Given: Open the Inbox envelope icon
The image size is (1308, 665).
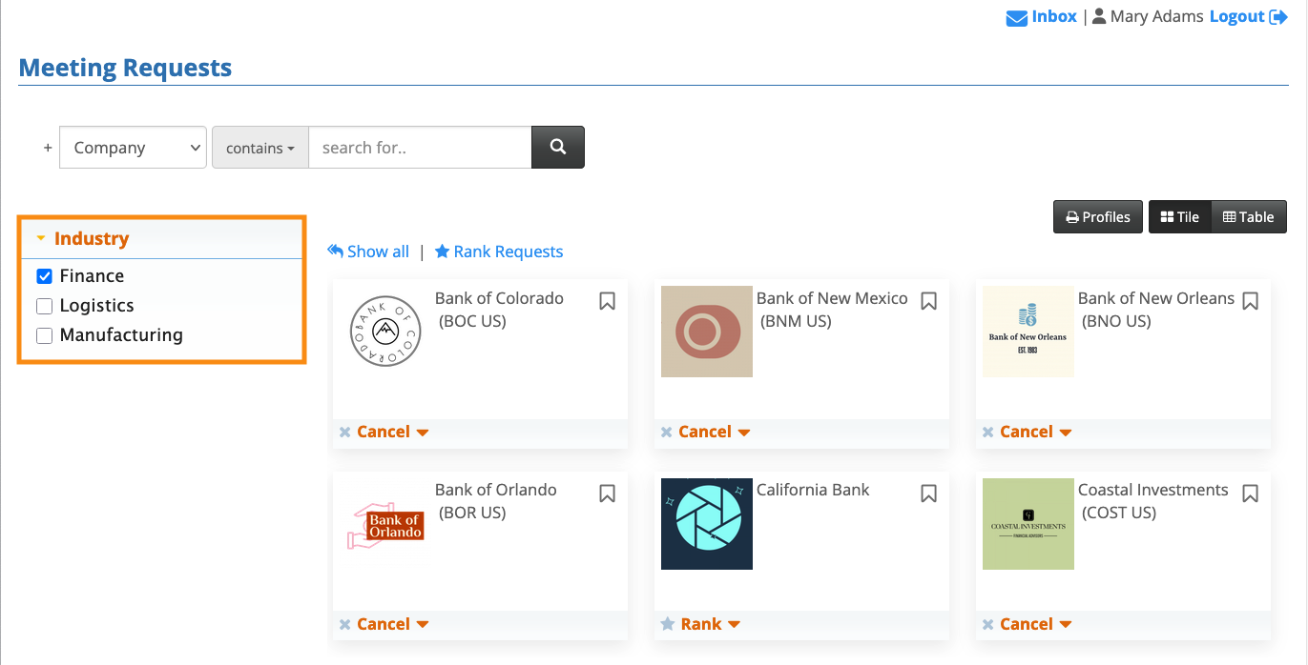Looking at the screenshot, I should [1017, 17].
